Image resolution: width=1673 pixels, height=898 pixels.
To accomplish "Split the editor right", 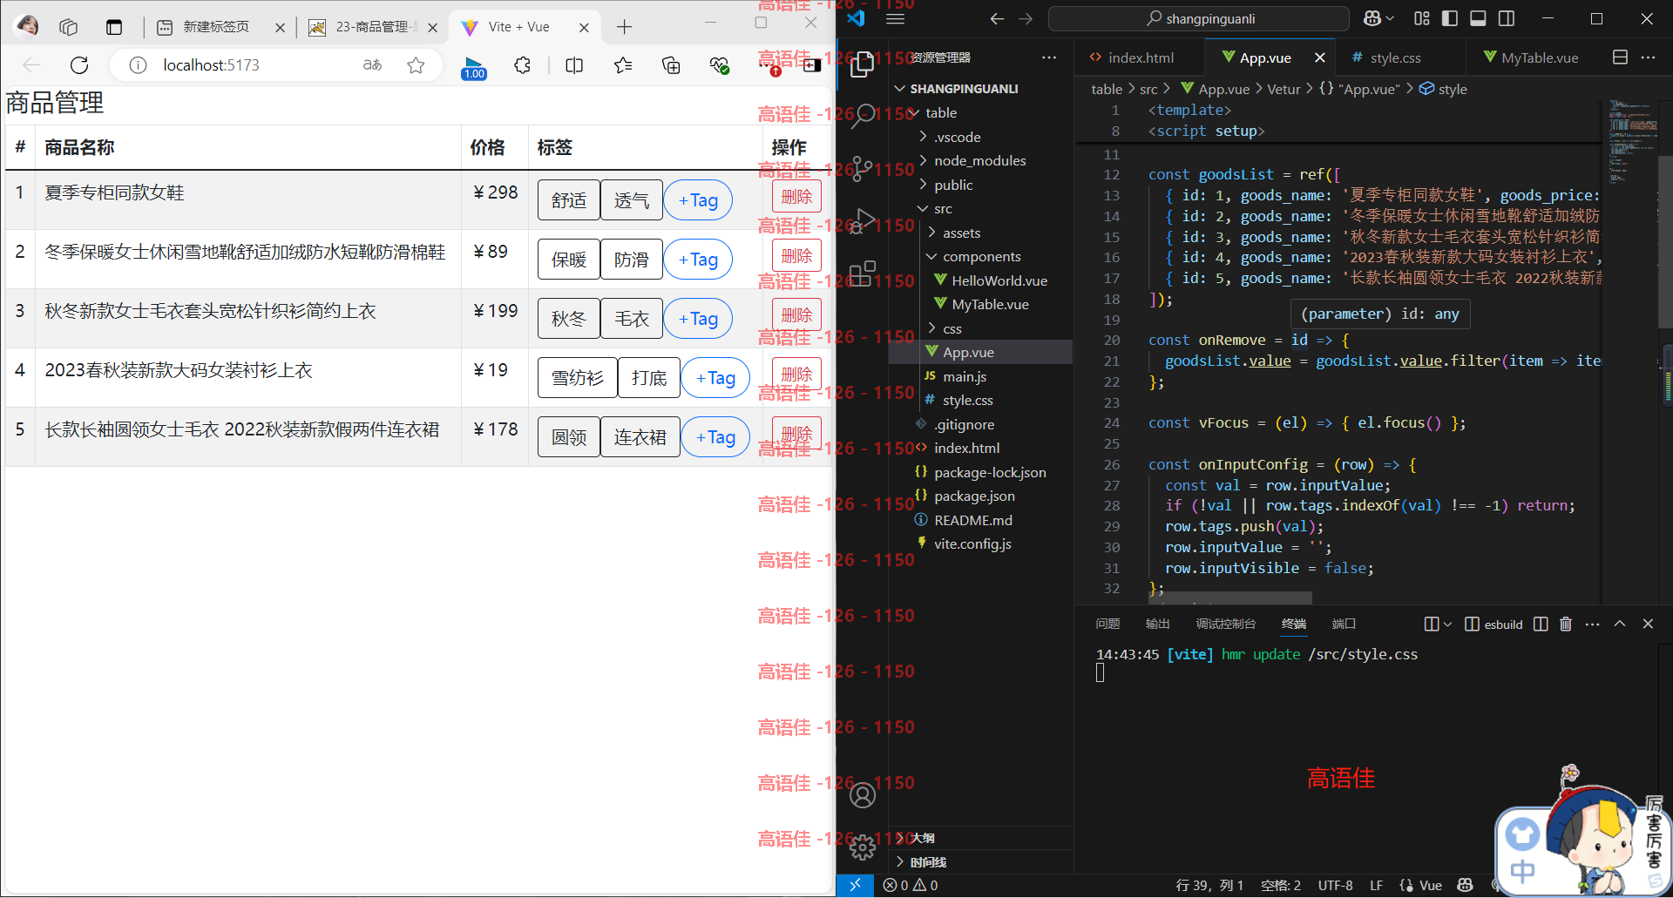I will 1620,57.
